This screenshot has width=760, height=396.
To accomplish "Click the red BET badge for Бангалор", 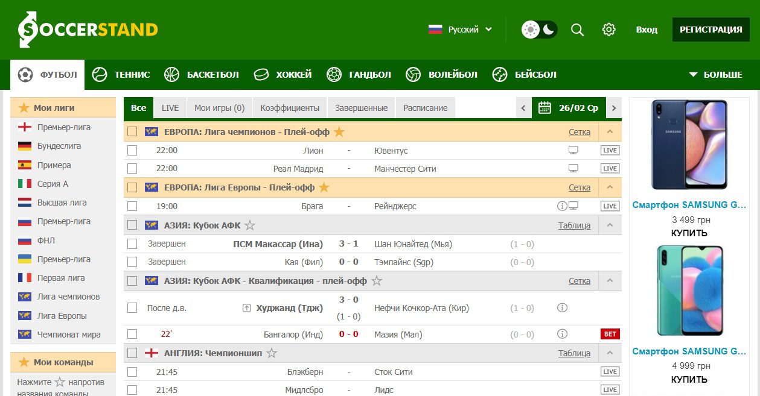I will 610,334.
